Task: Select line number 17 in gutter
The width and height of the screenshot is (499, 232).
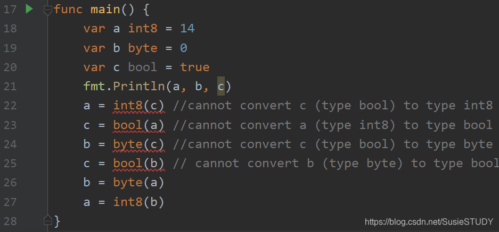Action: (10, 10)
